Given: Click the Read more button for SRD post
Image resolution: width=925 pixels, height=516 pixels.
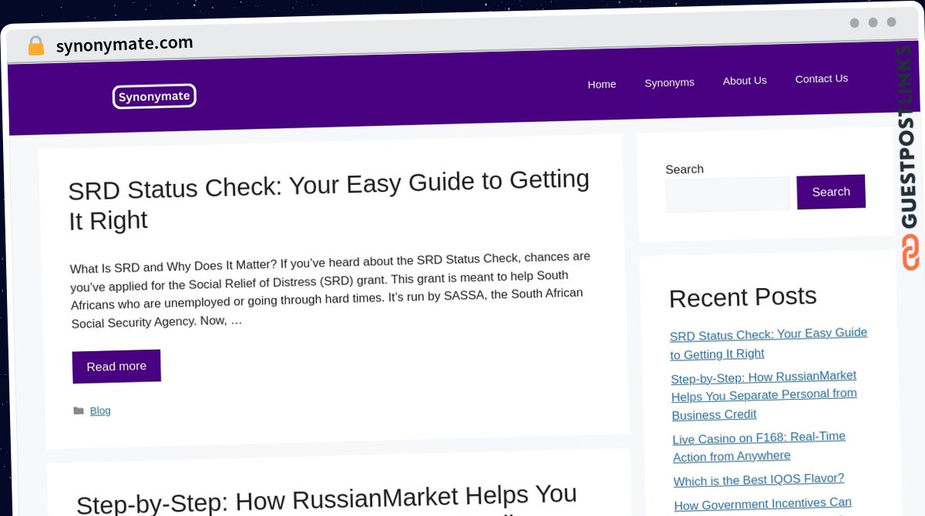Looking at the screenshot, I should [x=116, y=367].
